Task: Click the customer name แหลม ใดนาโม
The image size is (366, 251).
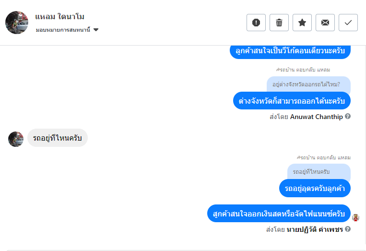Action: (60, 17)
